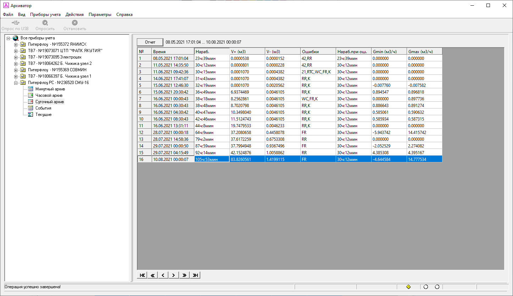Expand ТВ7 №18066397 Б. Чижика узел 1
Viewport: 513px width, 296px height.
coord(16,77)
